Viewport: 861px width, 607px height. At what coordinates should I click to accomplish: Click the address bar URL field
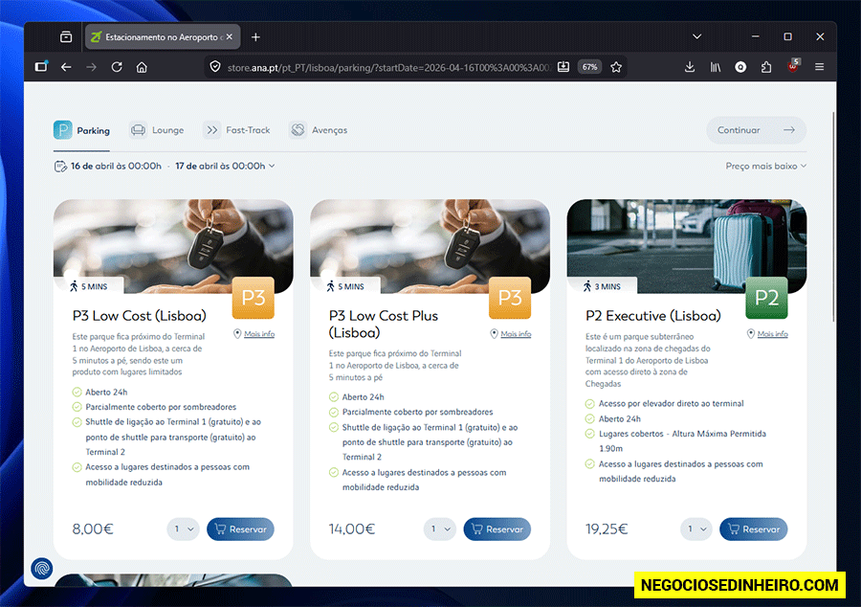point(388,68)
